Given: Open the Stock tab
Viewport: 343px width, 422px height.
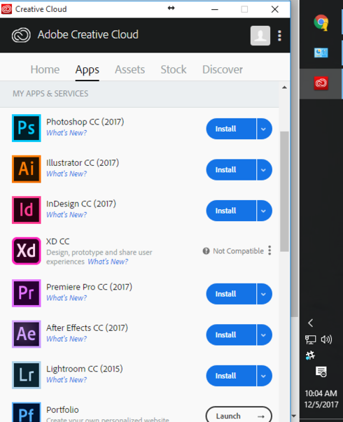Looking at the screenshot, I should (174, 69).
